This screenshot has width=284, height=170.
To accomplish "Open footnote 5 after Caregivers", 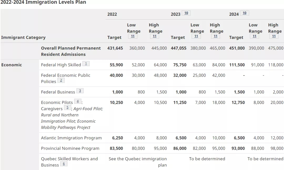I will point(68,107).
